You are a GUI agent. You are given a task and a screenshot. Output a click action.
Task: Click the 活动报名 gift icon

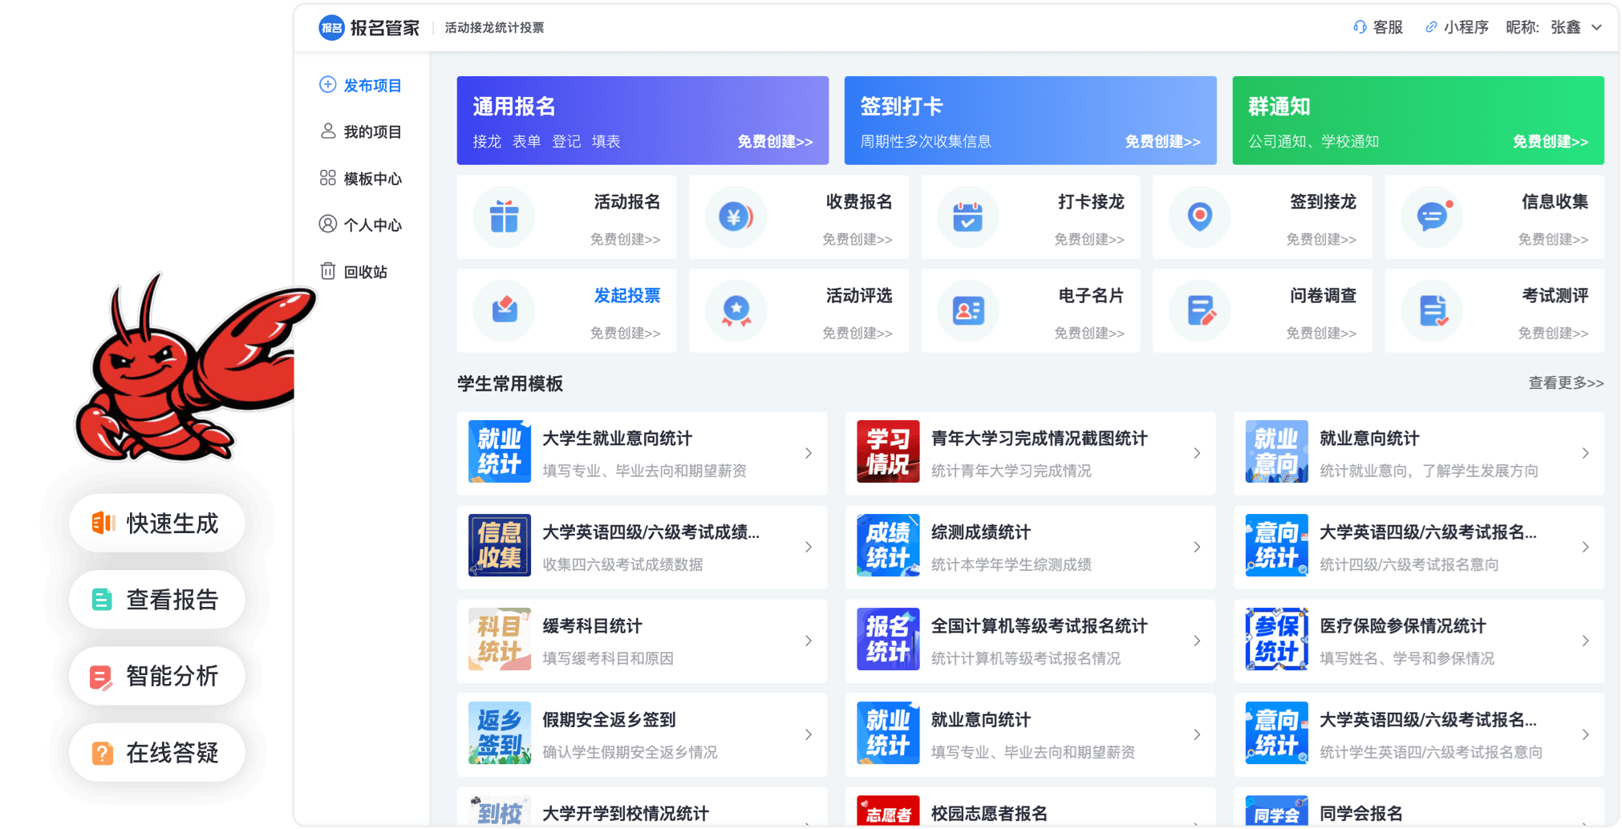pyautogui.click(x=504, y=216)
